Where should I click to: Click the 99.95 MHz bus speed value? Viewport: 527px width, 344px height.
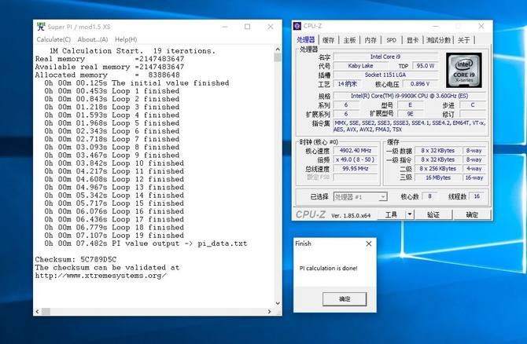tap(356, 169)
